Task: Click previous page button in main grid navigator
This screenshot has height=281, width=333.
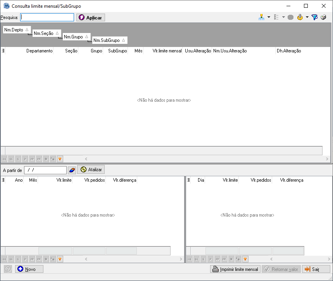Action: 11,159
